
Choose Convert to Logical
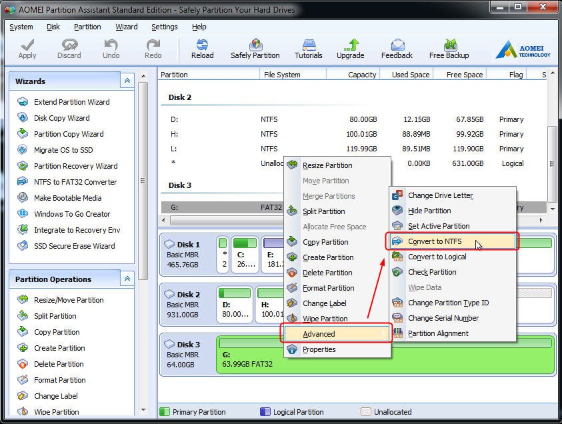tap(452, 257)
